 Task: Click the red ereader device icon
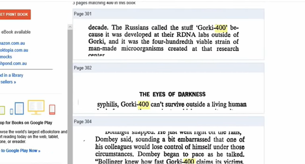click(52, 109)
